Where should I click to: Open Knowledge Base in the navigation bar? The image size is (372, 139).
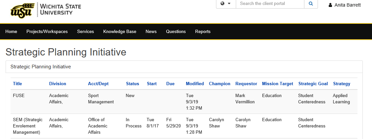120,32
